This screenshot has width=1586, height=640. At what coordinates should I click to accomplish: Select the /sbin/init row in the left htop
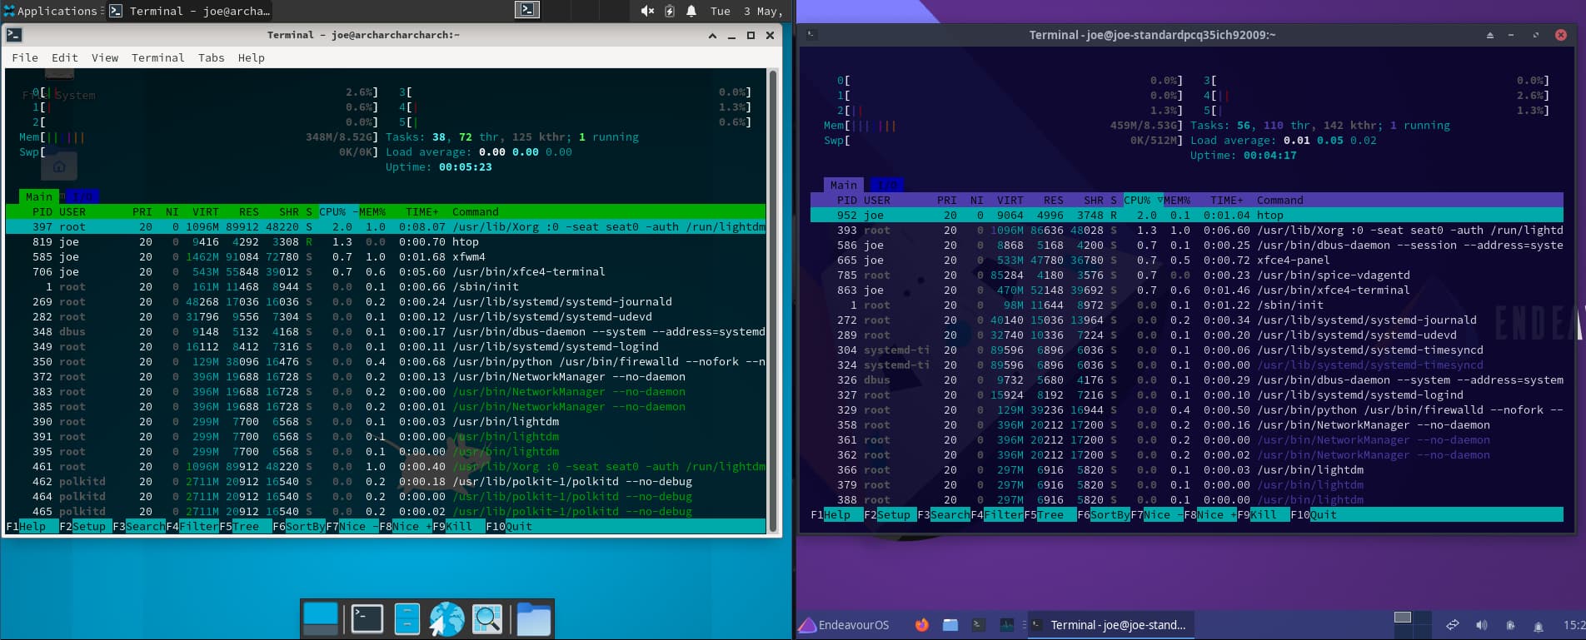click(386, 286)
